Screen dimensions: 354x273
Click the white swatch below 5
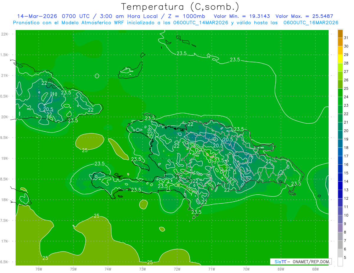tap(340, 262)
